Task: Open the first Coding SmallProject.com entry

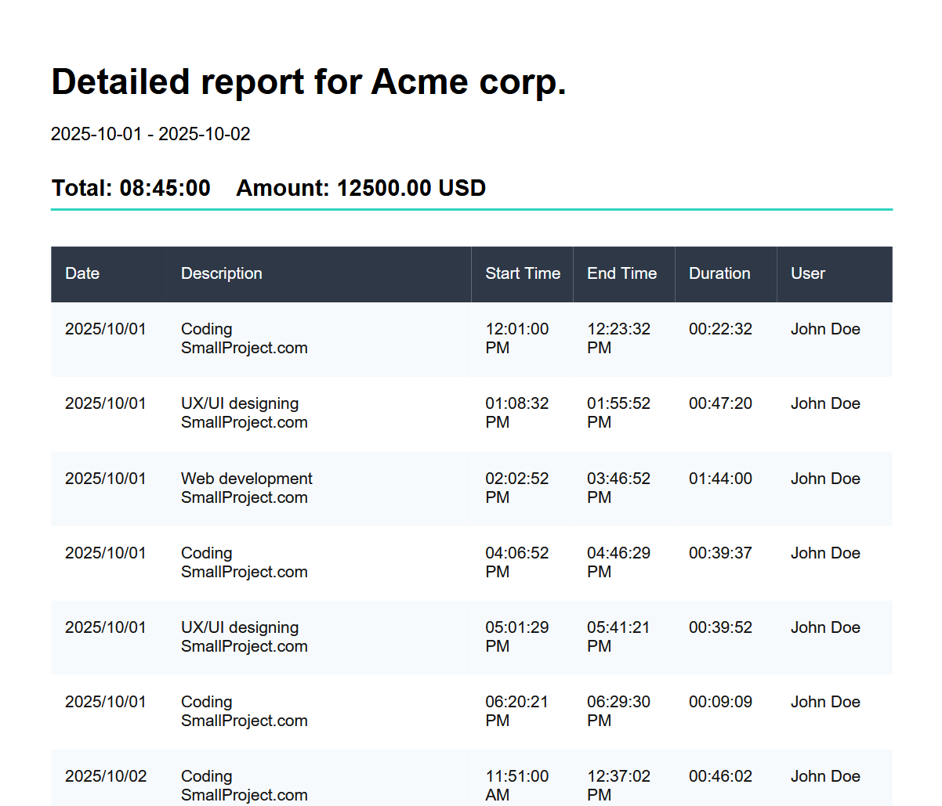Action: tap(244, 338)
